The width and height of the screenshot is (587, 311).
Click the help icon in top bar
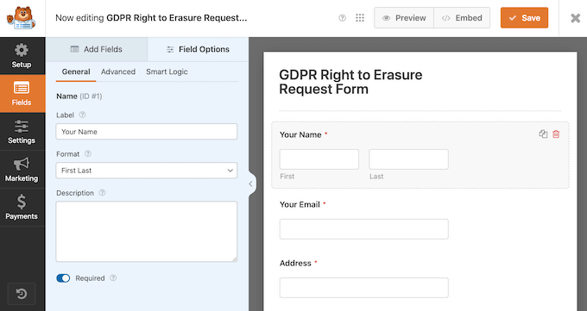tap(342, 17)
